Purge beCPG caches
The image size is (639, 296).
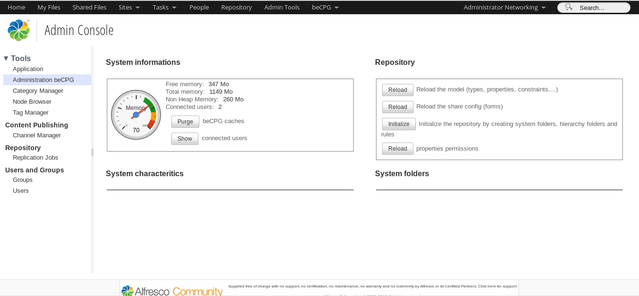point(185,122)
